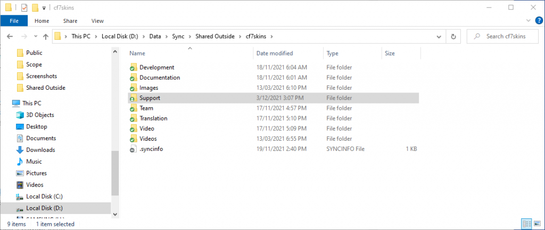Switch to the View ribbon tab
Screen dimensions: 545x230
click(97, 21)
